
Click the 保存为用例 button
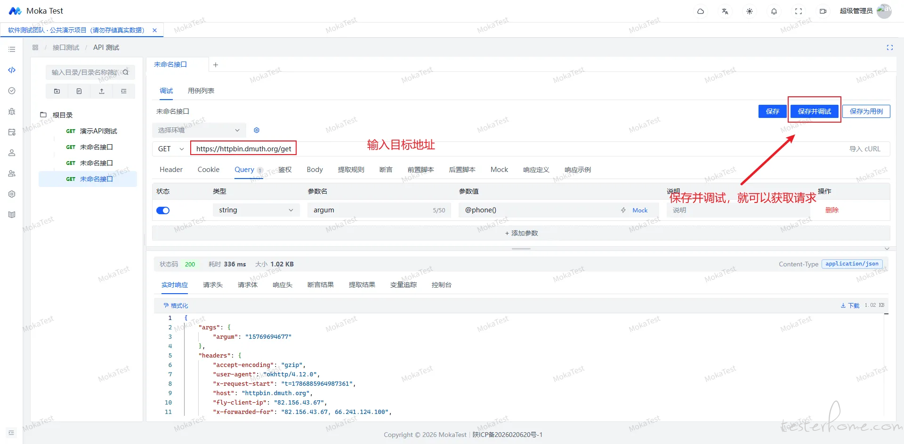[x=866, y=111]
